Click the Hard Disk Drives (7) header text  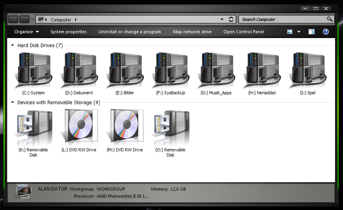[40, 45]
